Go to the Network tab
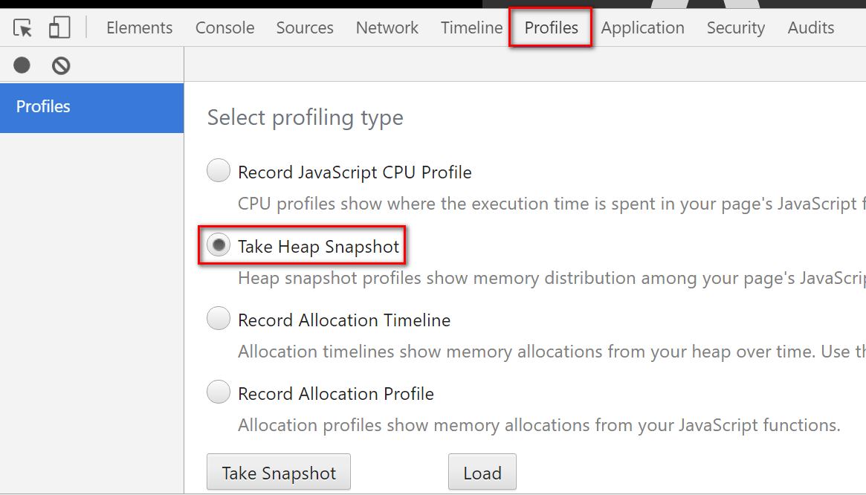Viewport: 866px width, 495px height. tap(387, 28)
